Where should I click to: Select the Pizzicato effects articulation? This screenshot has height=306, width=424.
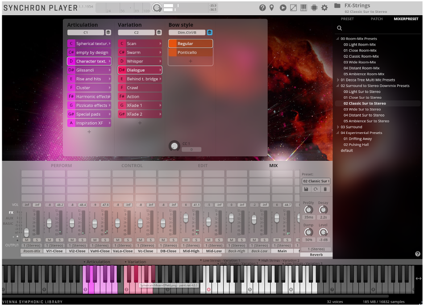[x=89, y=105]
